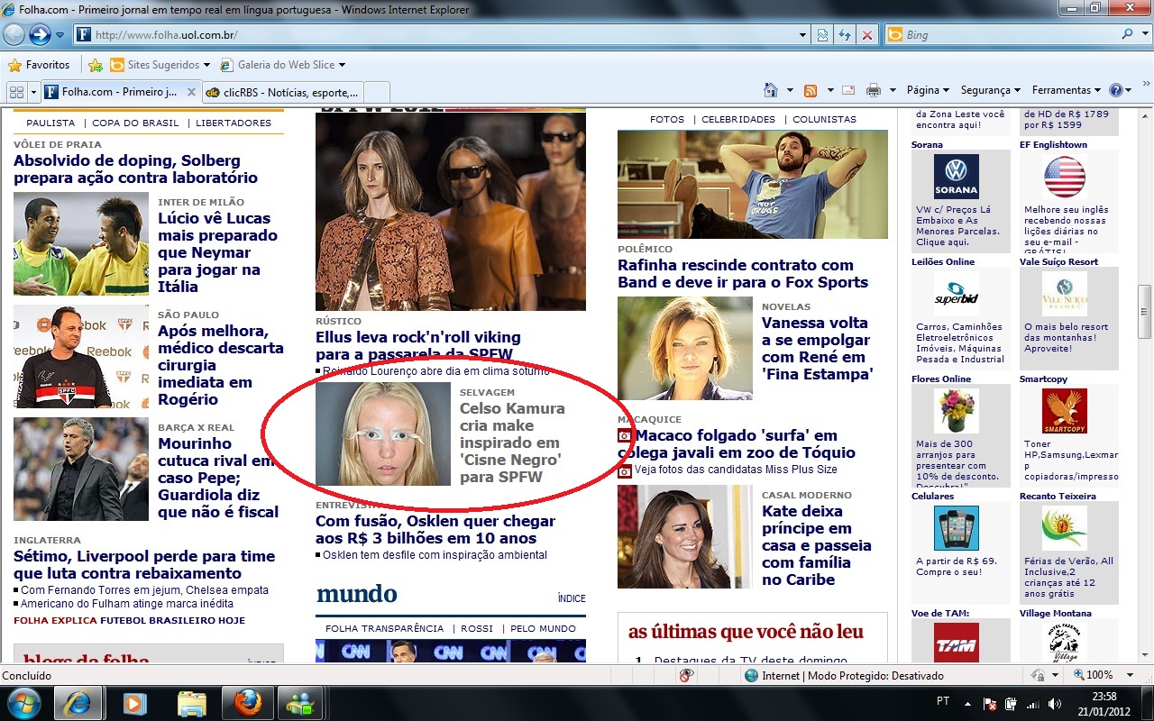This screenshot has height=721, width=1154.
Task: Open the LIBERTADORES link
Action: tap(234, 123)
